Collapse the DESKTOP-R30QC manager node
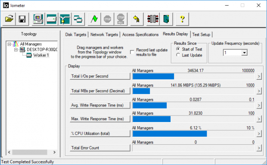 click(16, 50)
